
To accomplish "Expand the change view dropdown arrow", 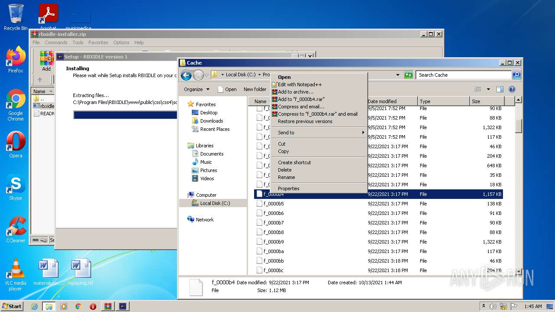I will click(488, 89).
